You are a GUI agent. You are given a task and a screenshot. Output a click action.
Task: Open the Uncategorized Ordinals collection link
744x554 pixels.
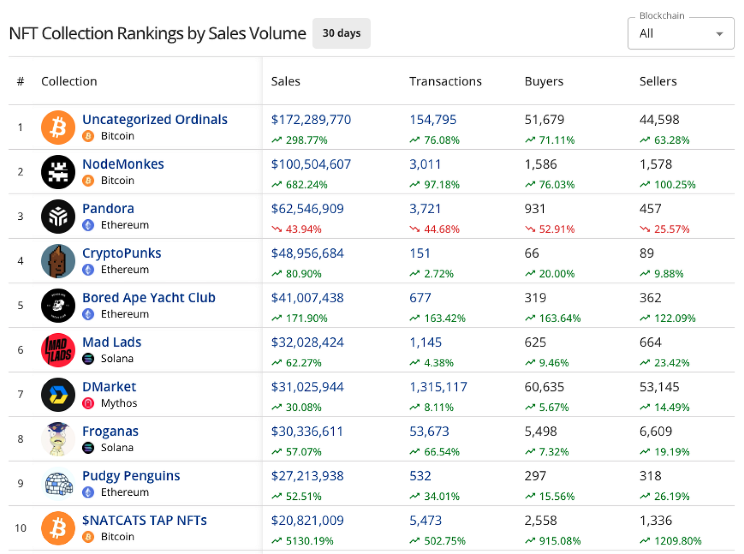[155, 120]
